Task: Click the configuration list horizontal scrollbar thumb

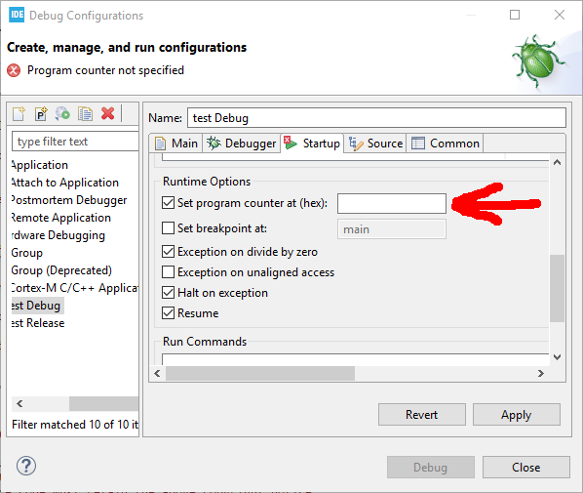Action: pos(103,403)
